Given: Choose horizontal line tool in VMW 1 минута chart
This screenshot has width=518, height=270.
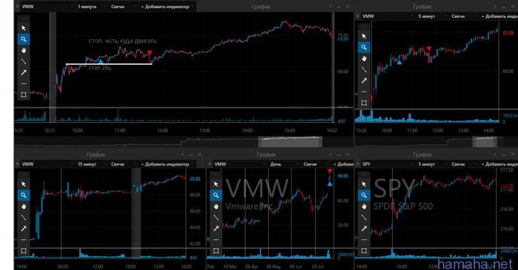Looking at the screenshot, I should tap(23, 84).
